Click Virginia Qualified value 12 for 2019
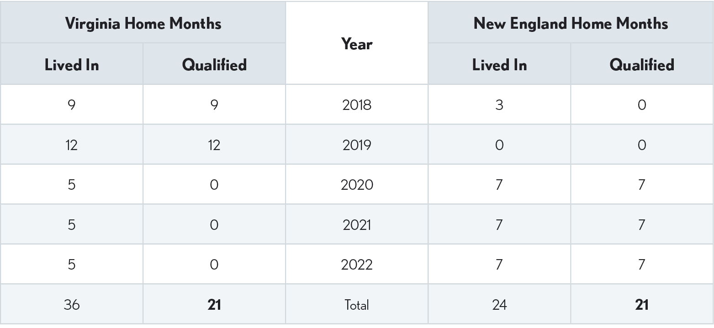Image resolution: width=714 pixels, height=328 pixels. point(214,145)
